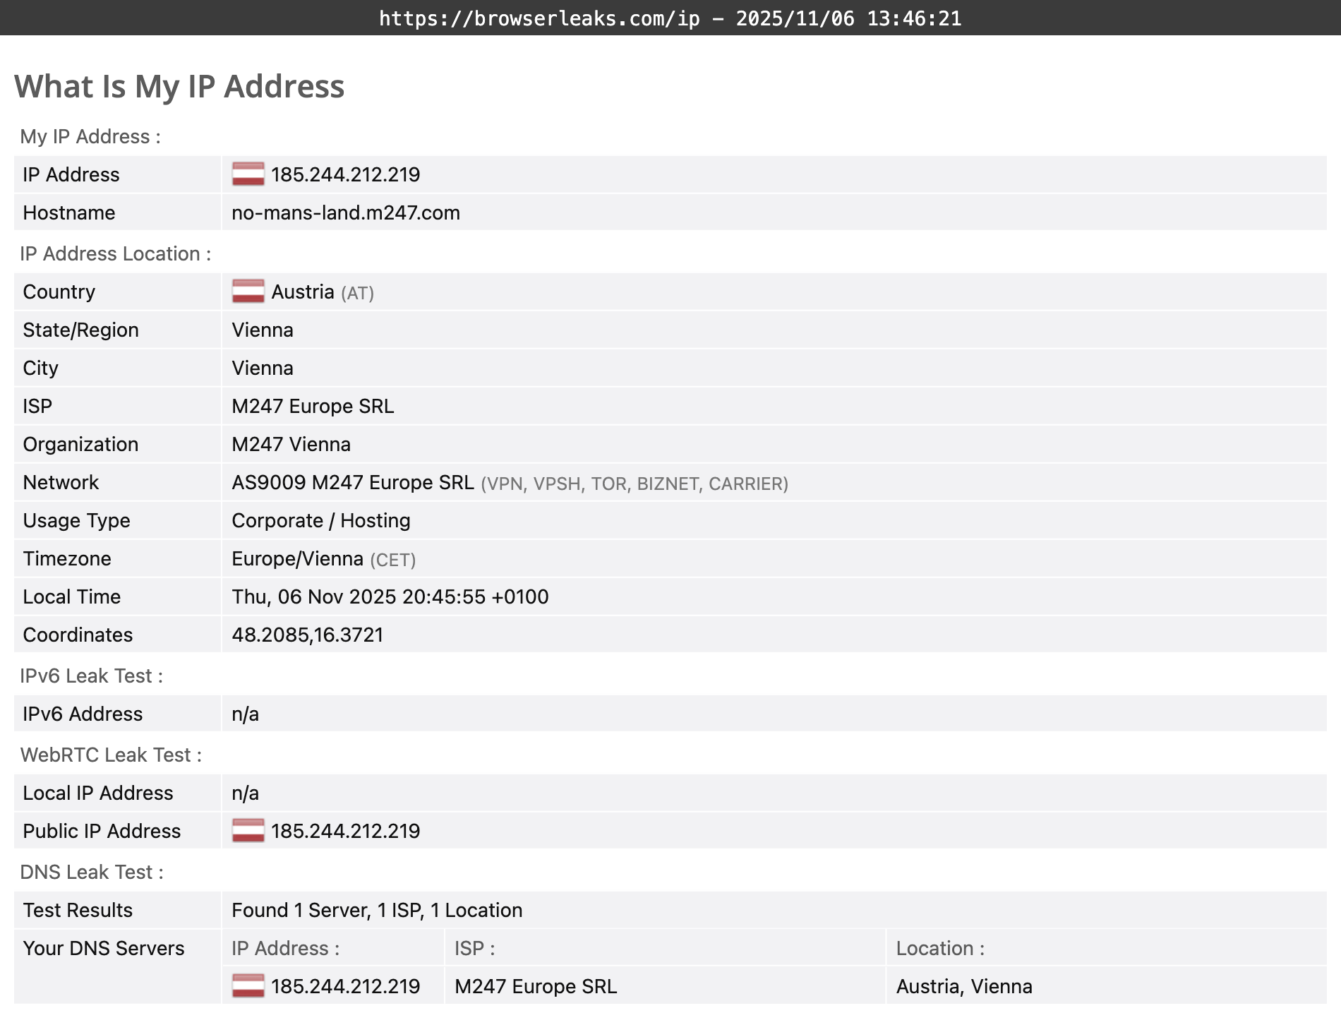The width and height of the screenshot is (1341, 1013).
Task: Select the Organization value M247 Vienna
Action: tap(291, 444)
